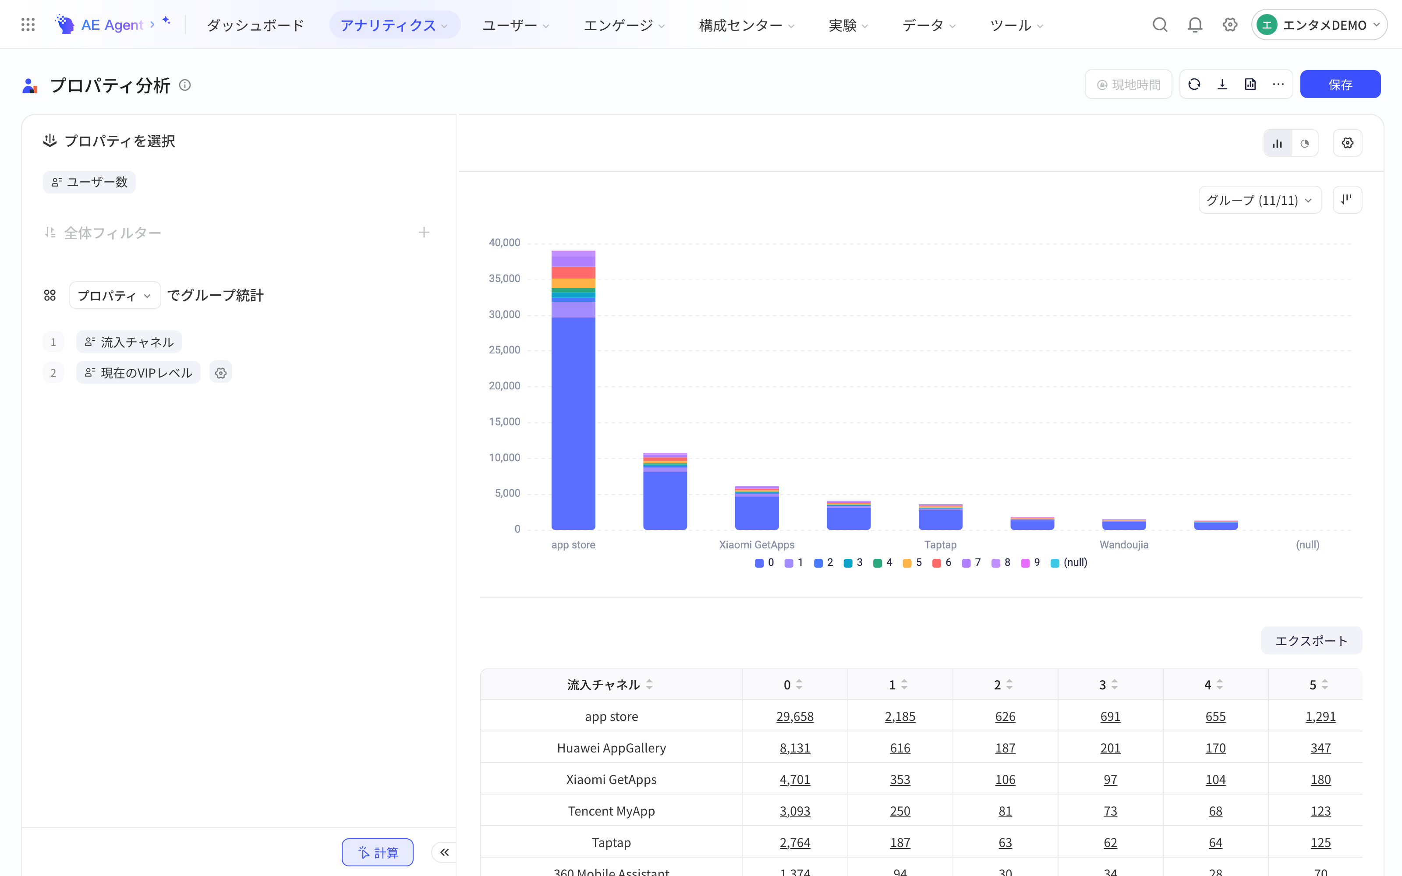Expand the グループ (11/11) dropdown
This screenshot has width=1402, height=876.
1260,200
